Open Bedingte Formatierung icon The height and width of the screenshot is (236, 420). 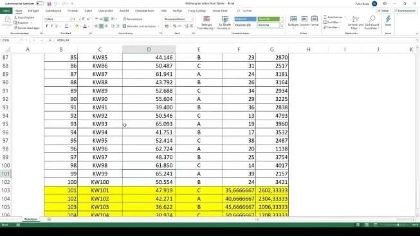tap(206, 19)
